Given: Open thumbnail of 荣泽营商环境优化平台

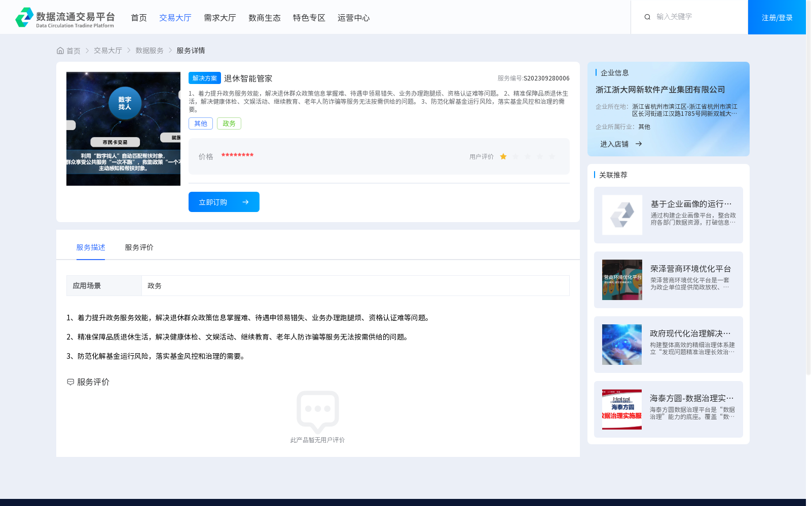Looking at the screenshot, I should coord(622,280).
